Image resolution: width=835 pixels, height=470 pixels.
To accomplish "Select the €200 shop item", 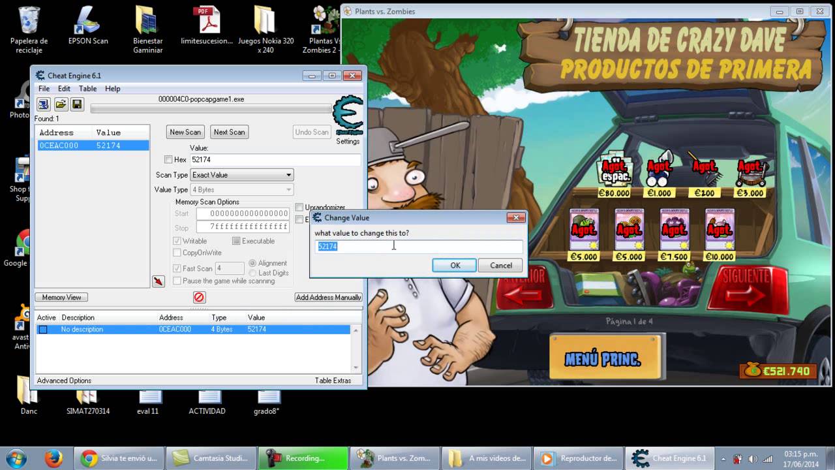I will pos(705,175).
